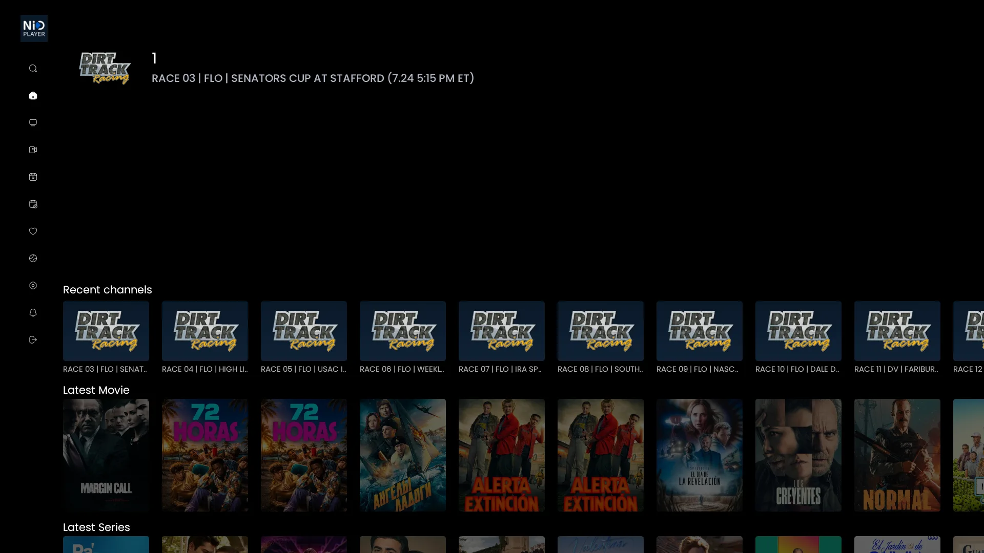Click the Dirt Track Racing banner logo
The width and height of the screenshot is (984, 553).
(x=105, y=68)
